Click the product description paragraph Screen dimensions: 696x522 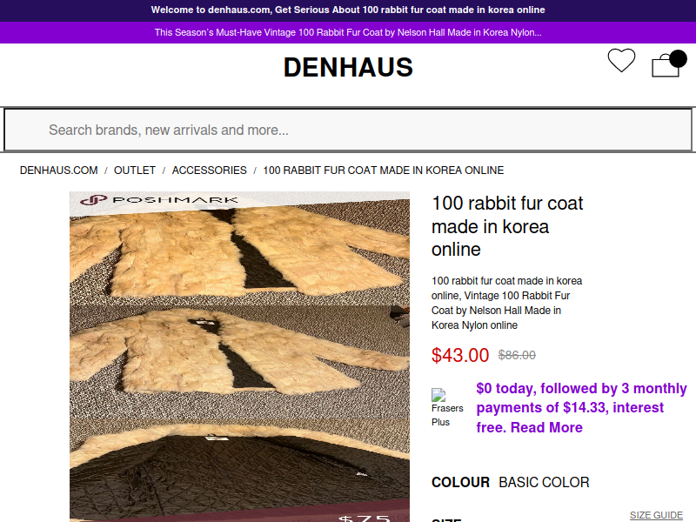(507, 303)
